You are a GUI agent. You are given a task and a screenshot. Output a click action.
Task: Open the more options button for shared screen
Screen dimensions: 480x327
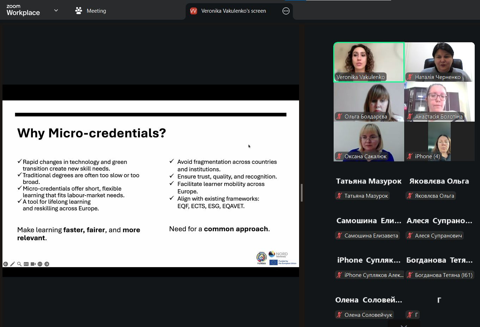(x=286, y=11)
